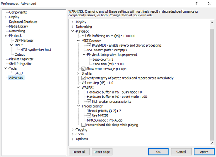Collapse the Input node in left tree

click(x=11, y=45)
